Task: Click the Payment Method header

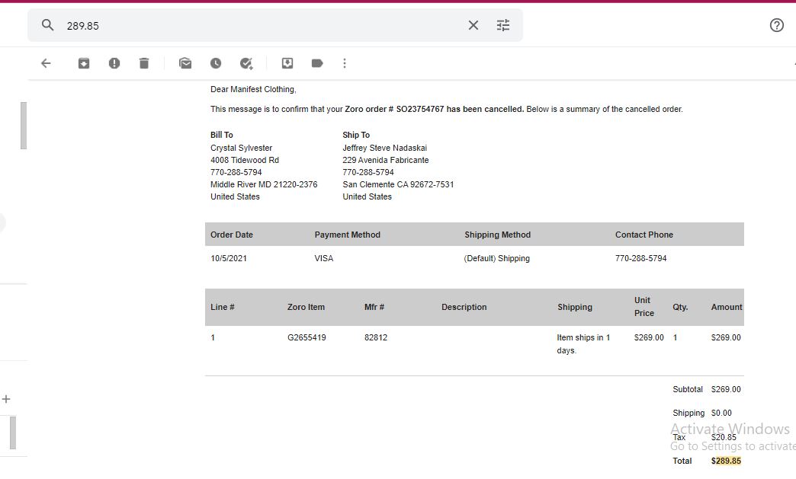Action: point(347,235)
